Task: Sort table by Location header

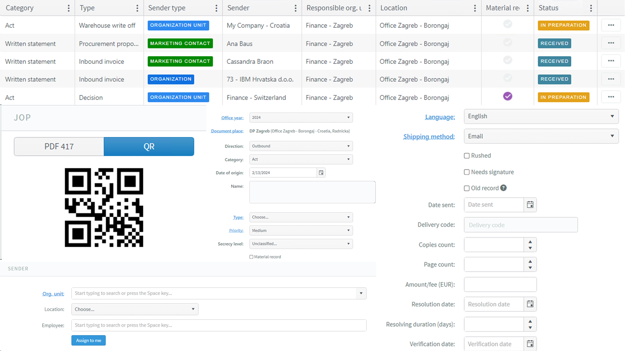Action: coord(394,8)
